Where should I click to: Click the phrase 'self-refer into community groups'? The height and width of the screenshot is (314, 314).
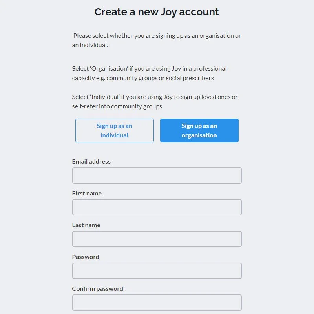tap(117, 106)
